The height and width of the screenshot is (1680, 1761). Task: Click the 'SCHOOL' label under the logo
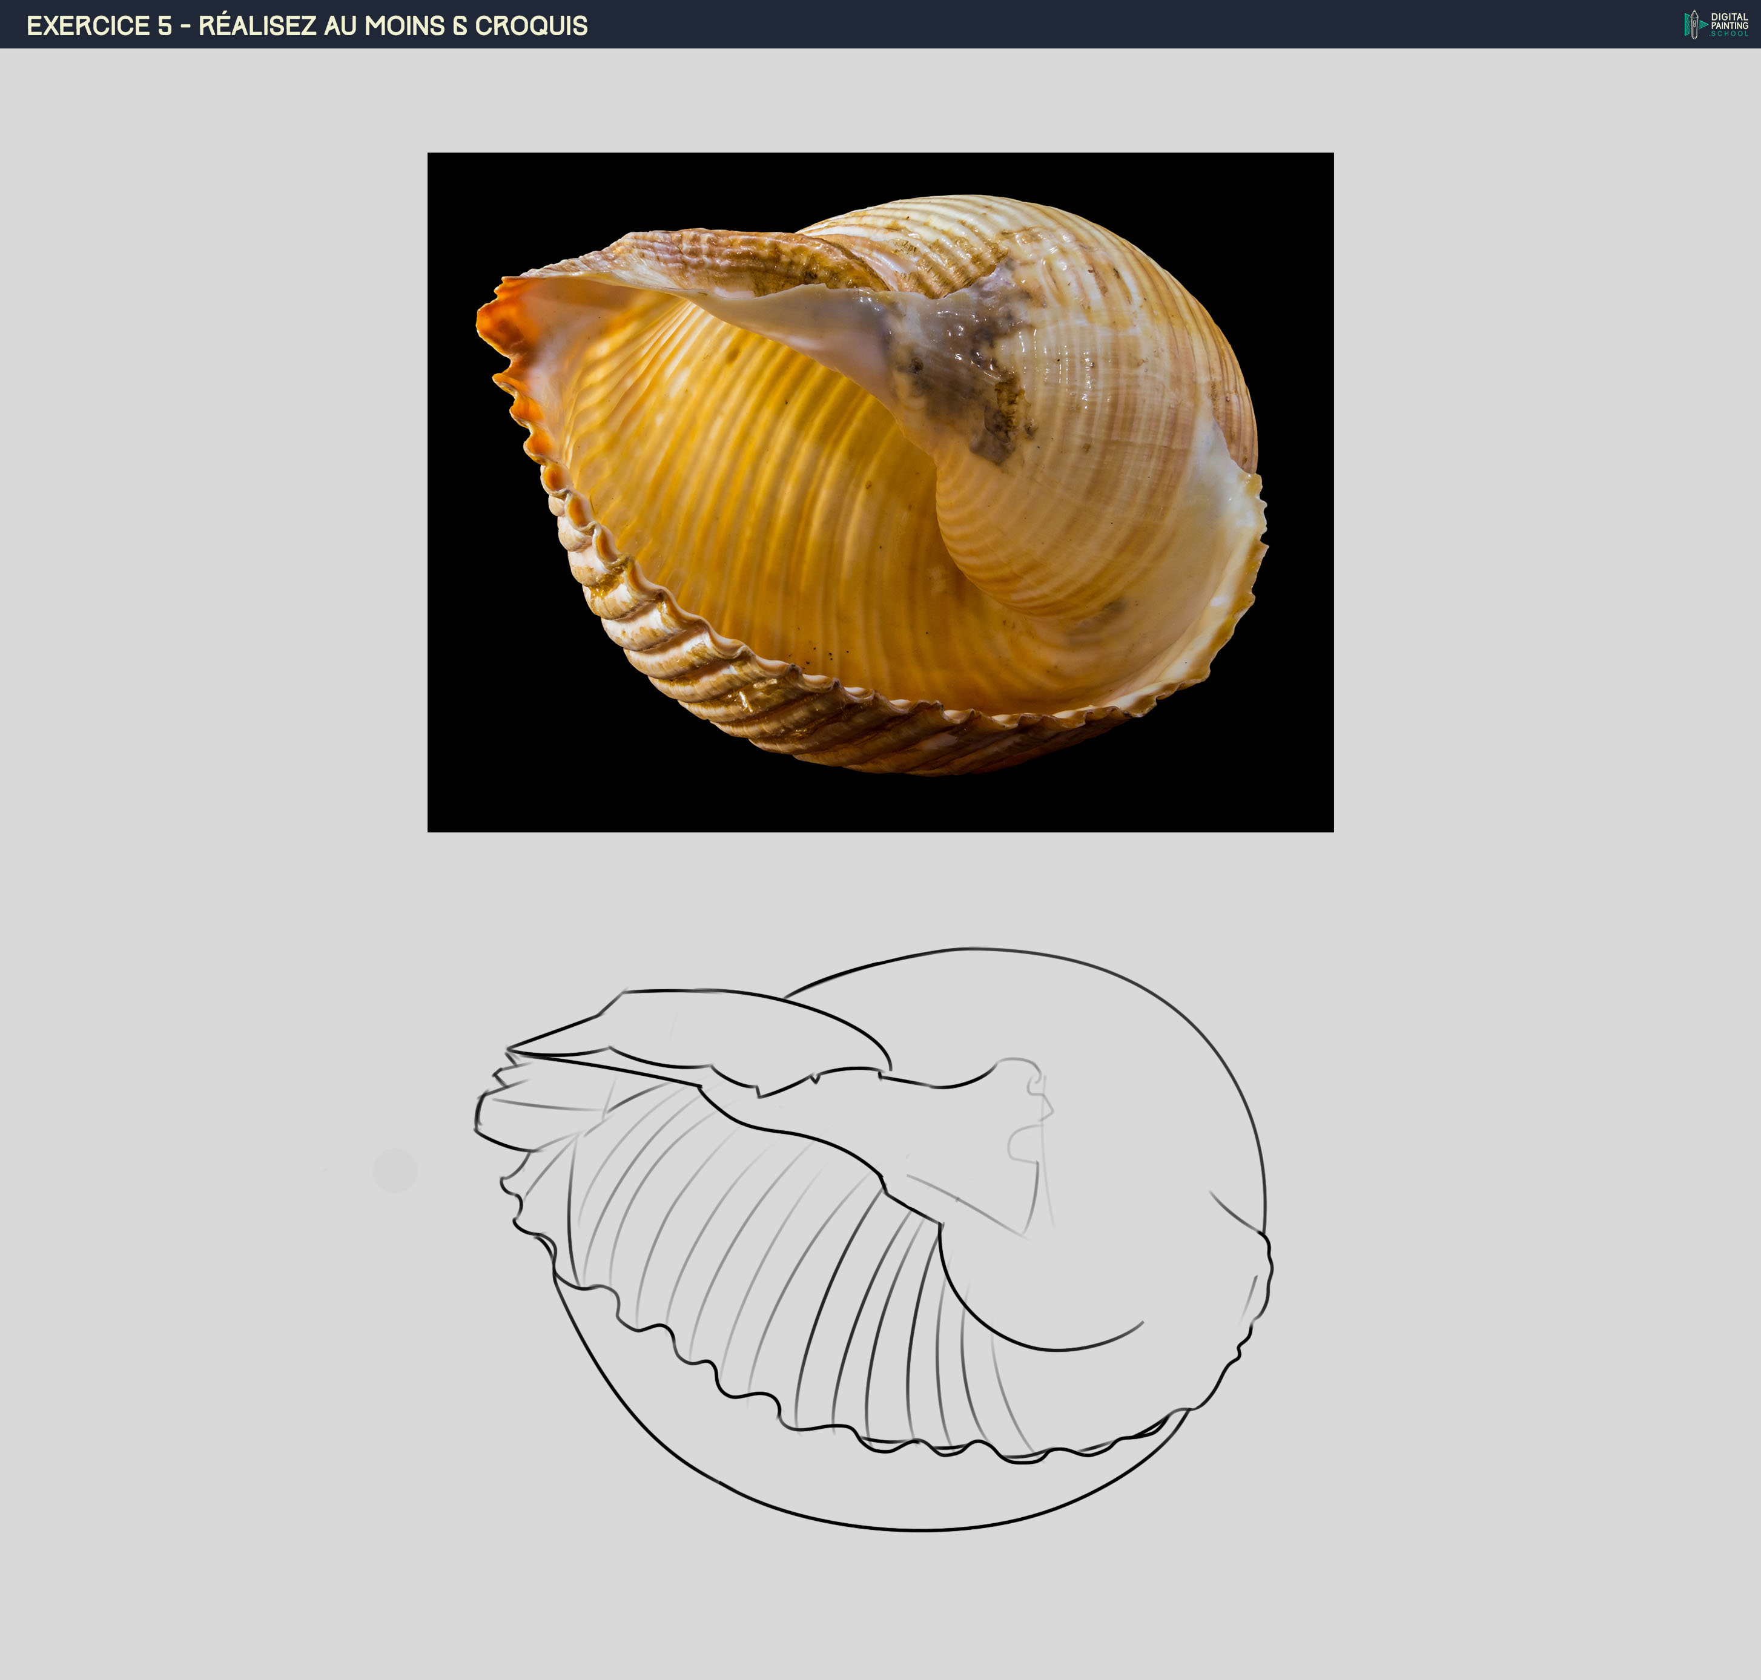click(1729, 35)
